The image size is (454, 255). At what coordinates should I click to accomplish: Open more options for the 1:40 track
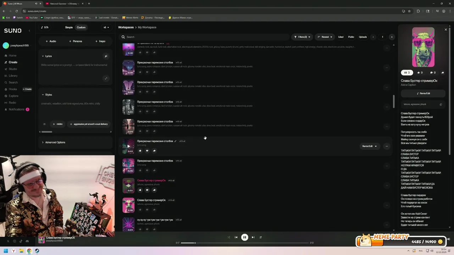pyautogui.click(x=387, y=205)
